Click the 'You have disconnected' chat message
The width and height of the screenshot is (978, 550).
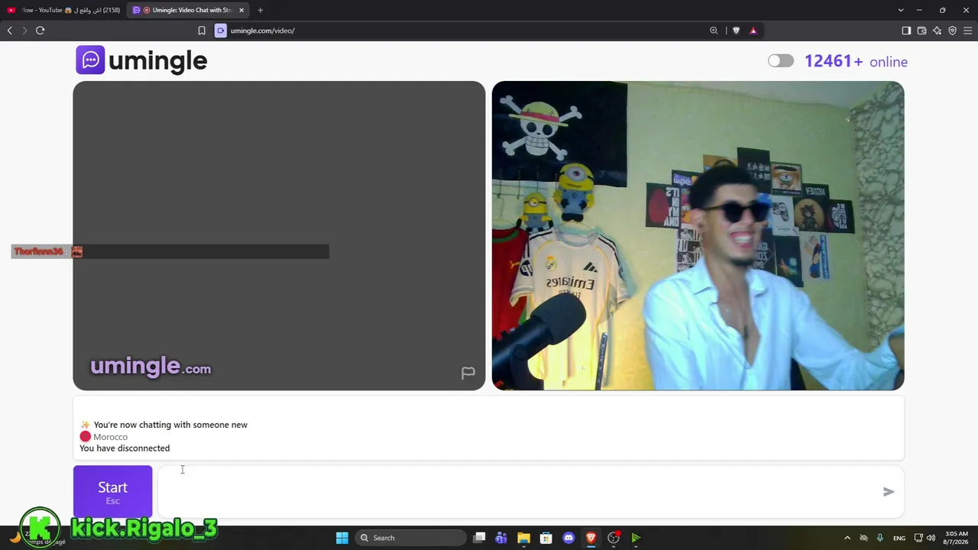pyautogui.click(x=125, y=448)
